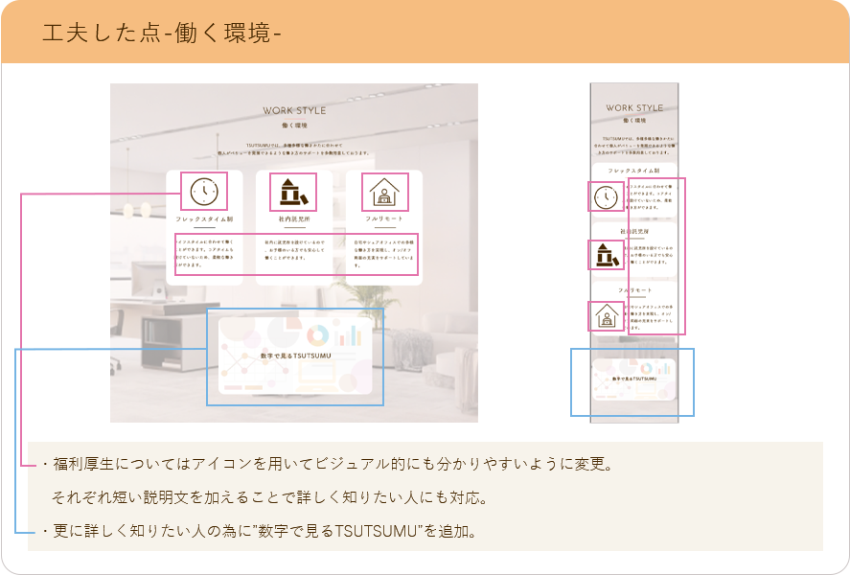This screenshot has width=850, height=575.
Task: Click the フレックスタイム制 card title in desktop mockup
Action: pyautogui.click(x=204, y=219)
